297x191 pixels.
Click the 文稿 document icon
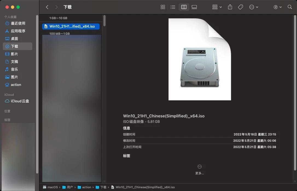(x=7, y=62)
